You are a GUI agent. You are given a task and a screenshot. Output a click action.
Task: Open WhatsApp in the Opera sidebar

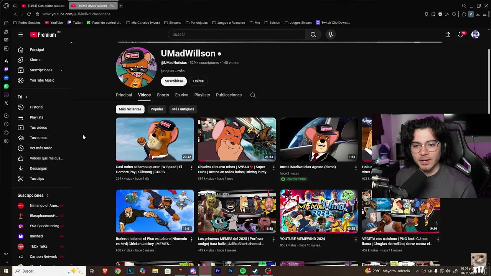[x=6, y=86]
